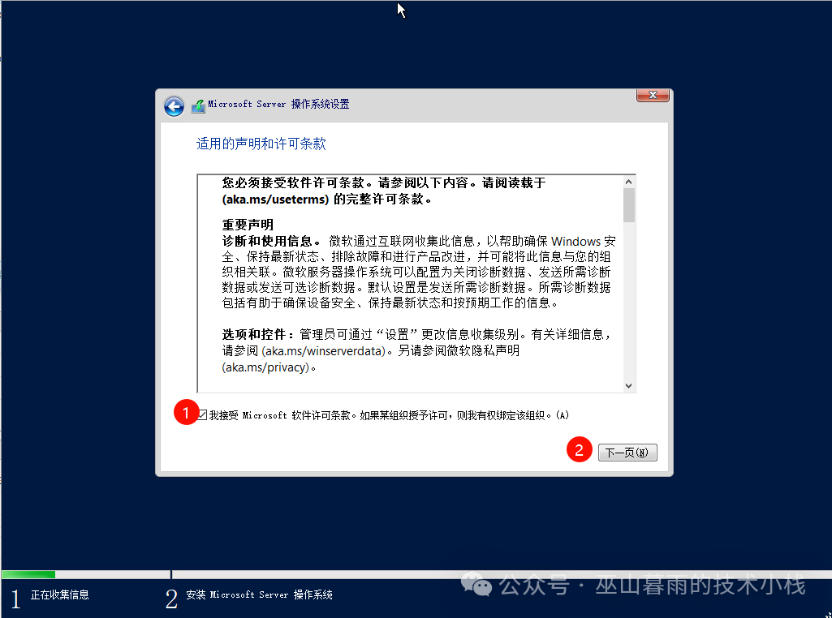Close the setup dialog with the red X
Image resolution: width=832 pixels, height=618 pixels.
click(x=653, y=96)
